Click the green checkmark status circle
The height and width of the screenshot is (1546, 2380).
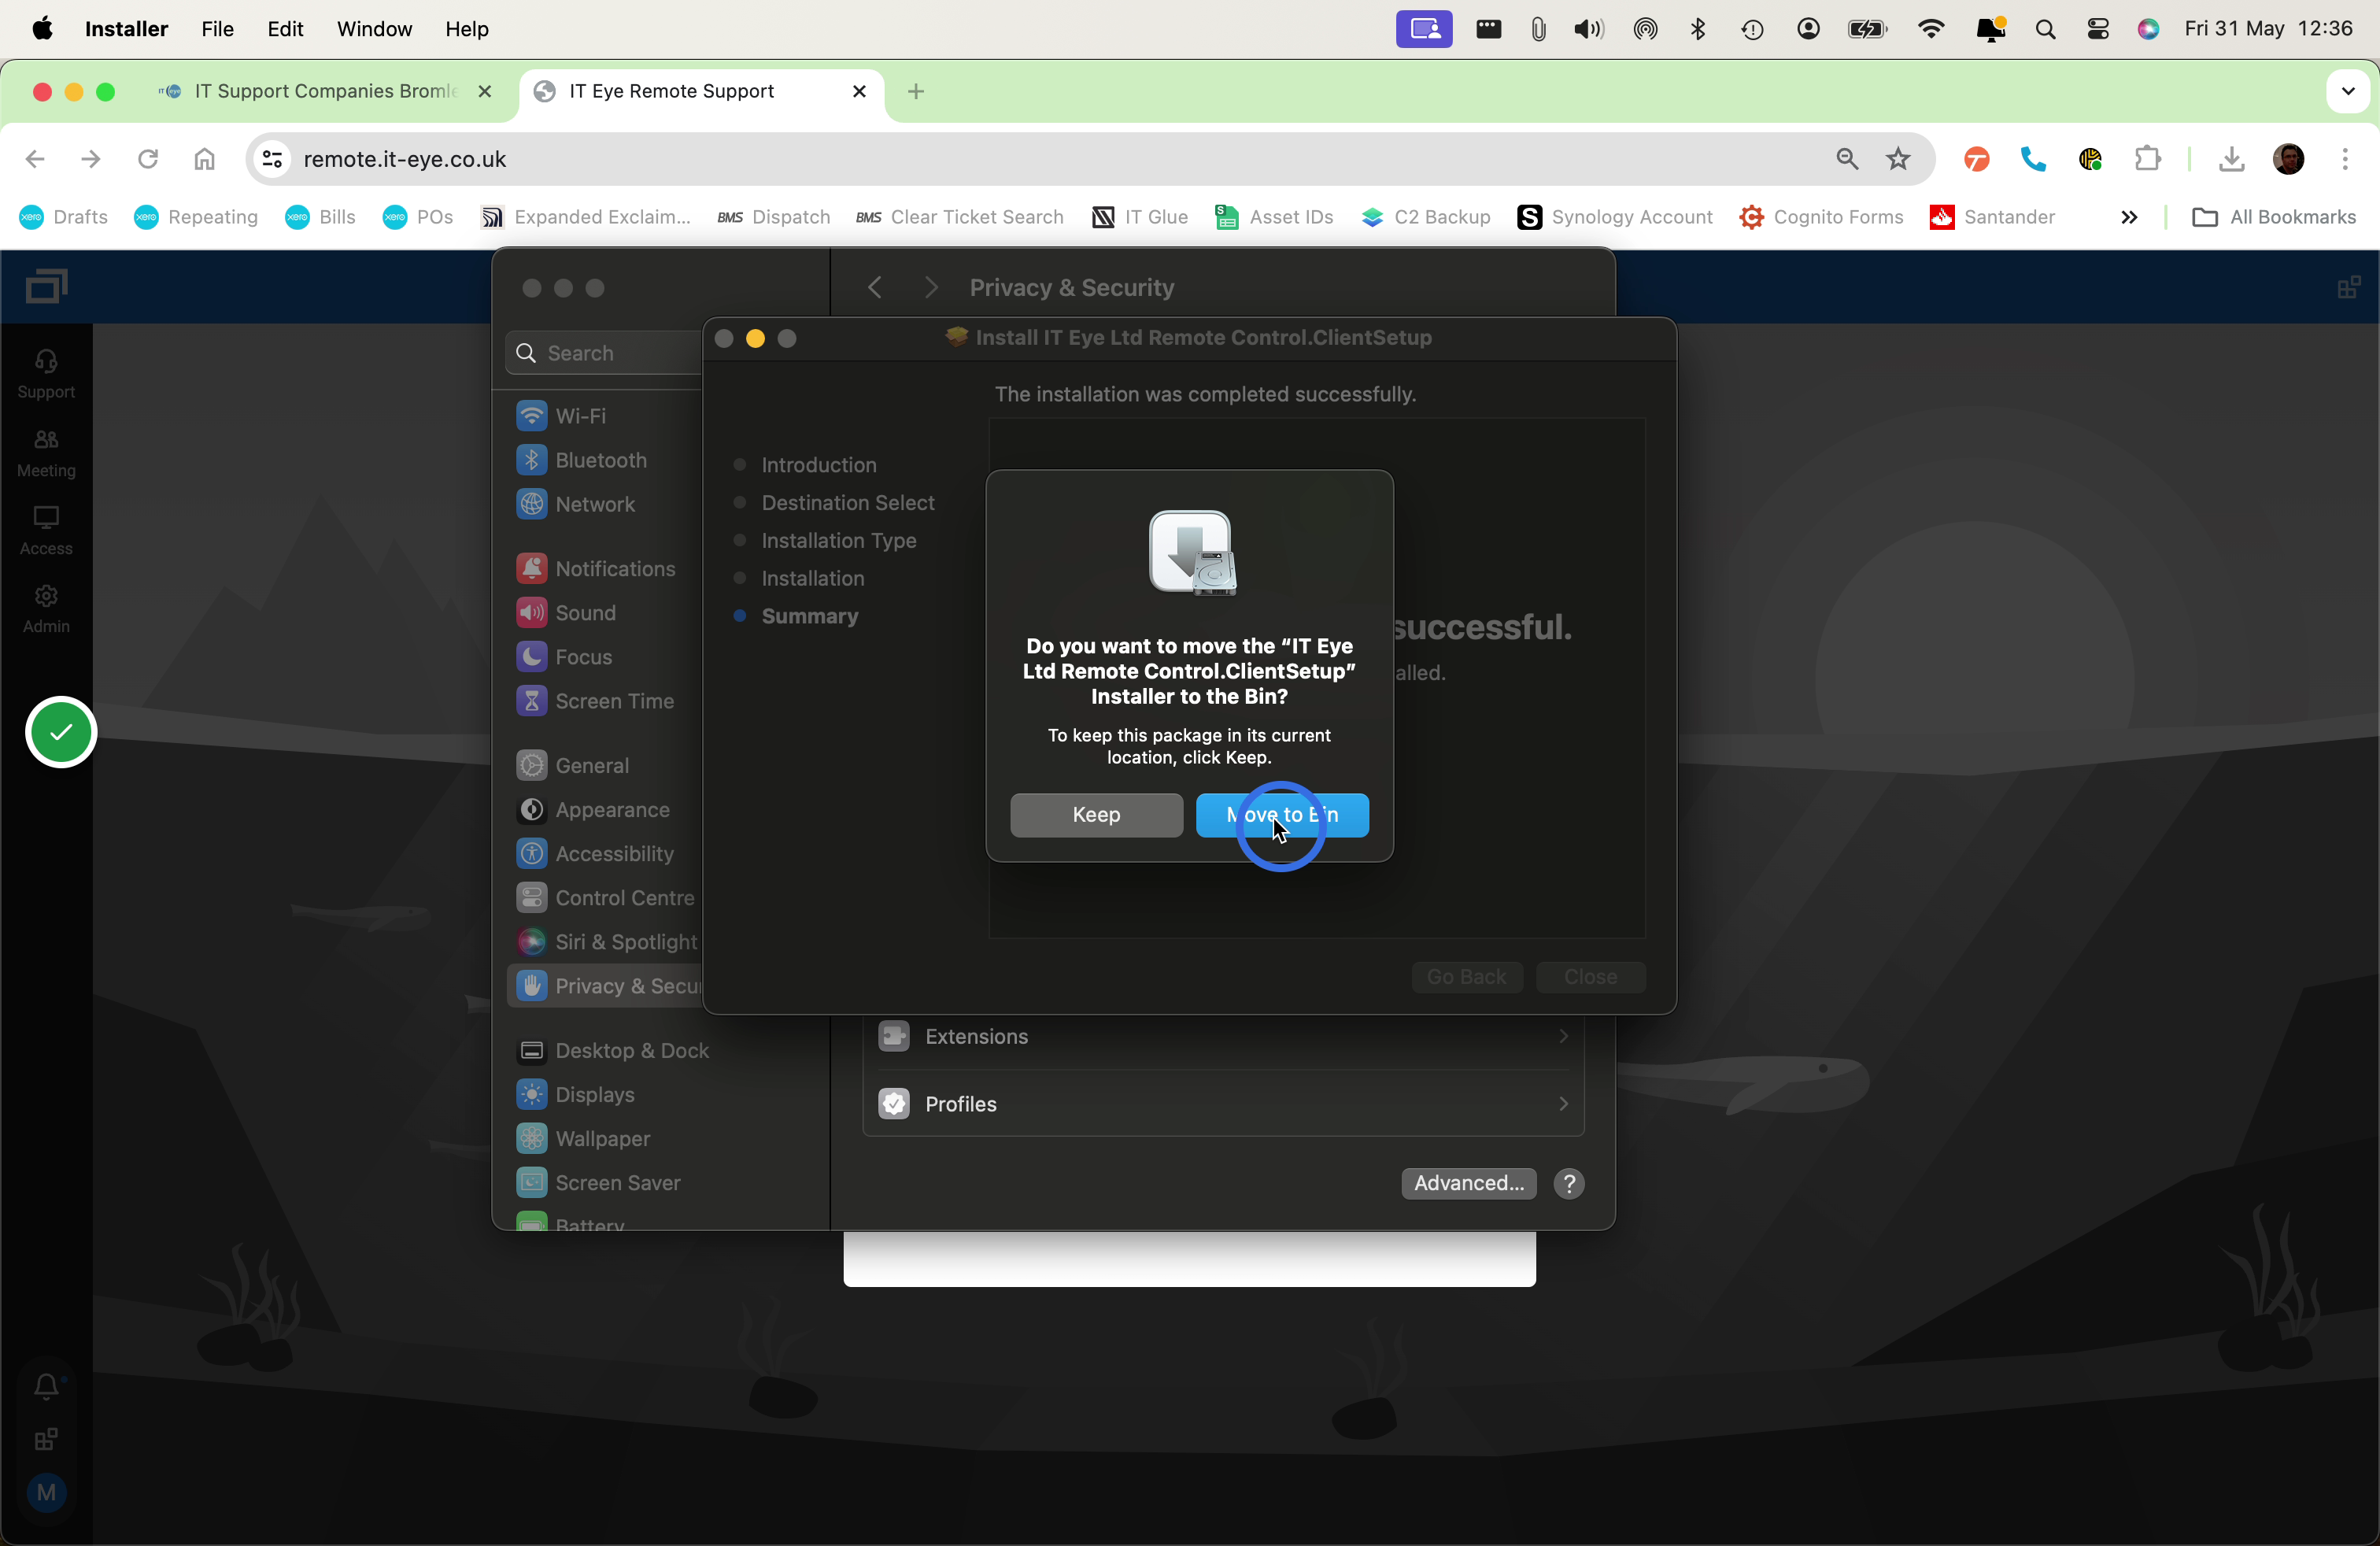[x=61, y=732]
